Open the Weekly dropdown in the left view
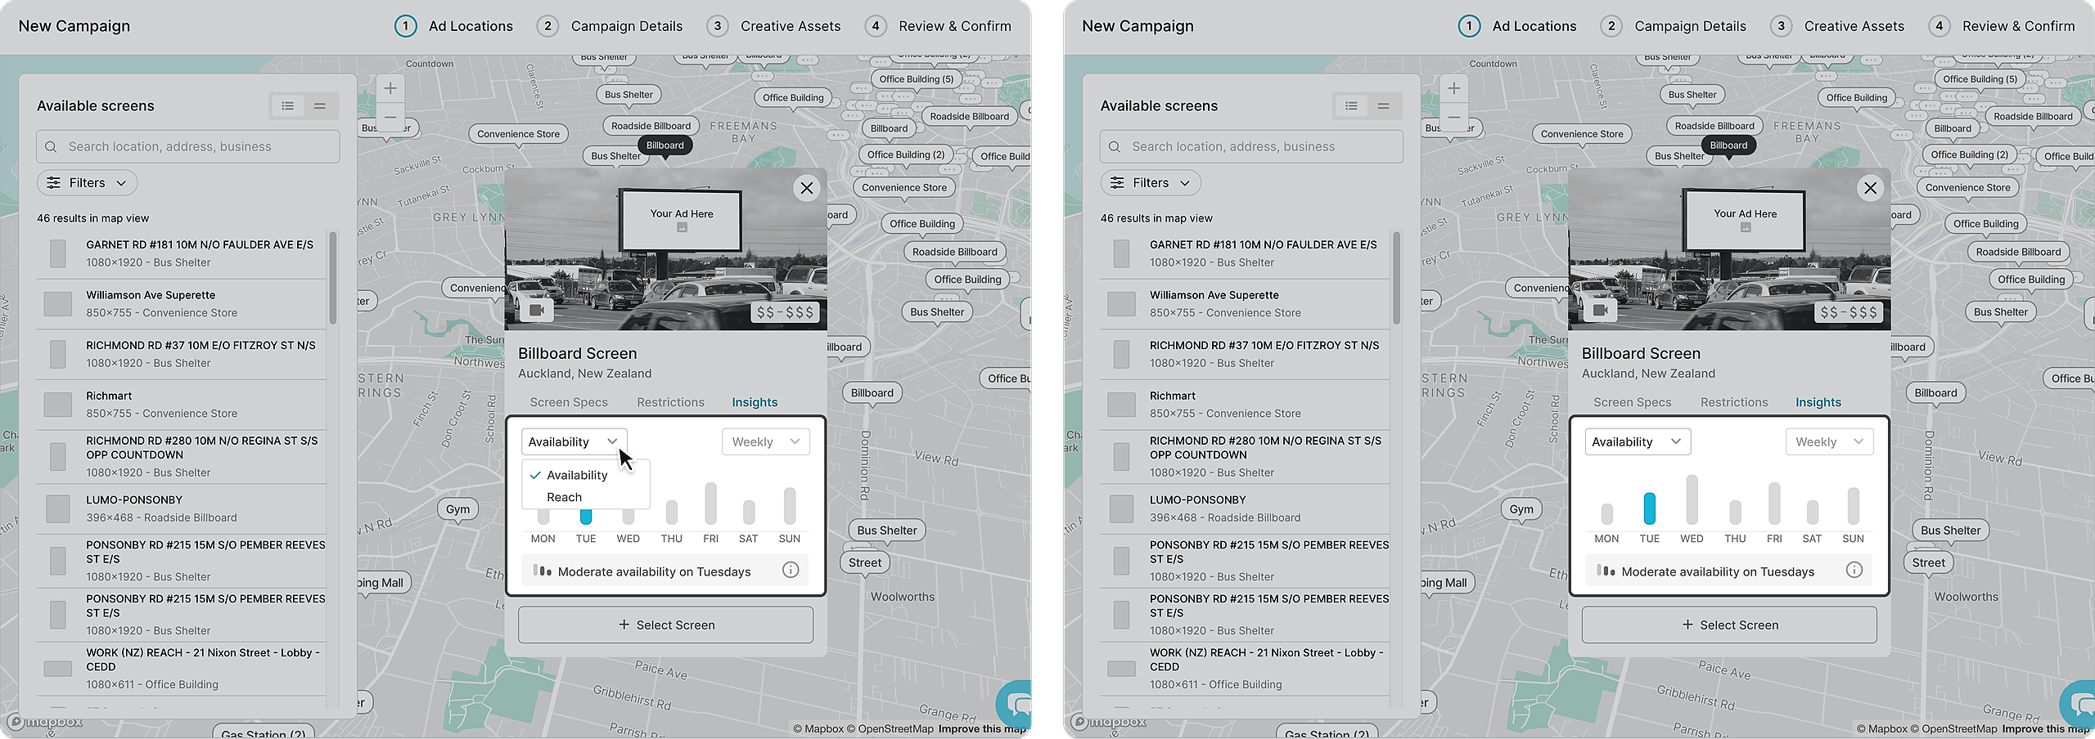 766,441
